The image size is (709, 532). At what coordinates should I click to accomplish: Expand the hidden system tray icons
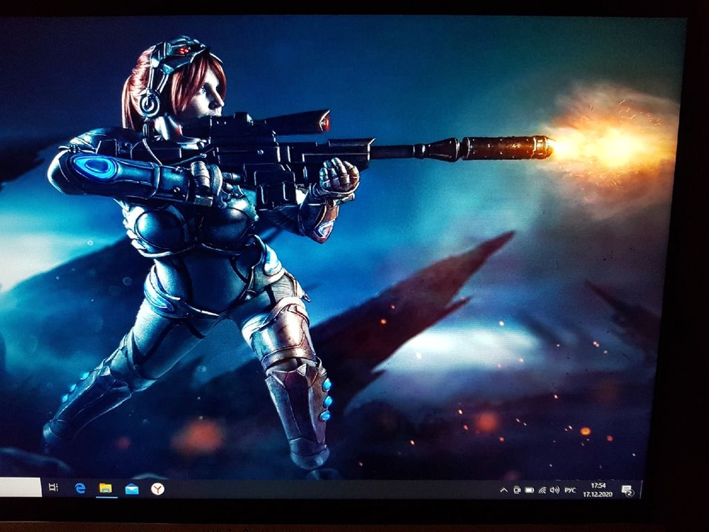pos(504,490)
